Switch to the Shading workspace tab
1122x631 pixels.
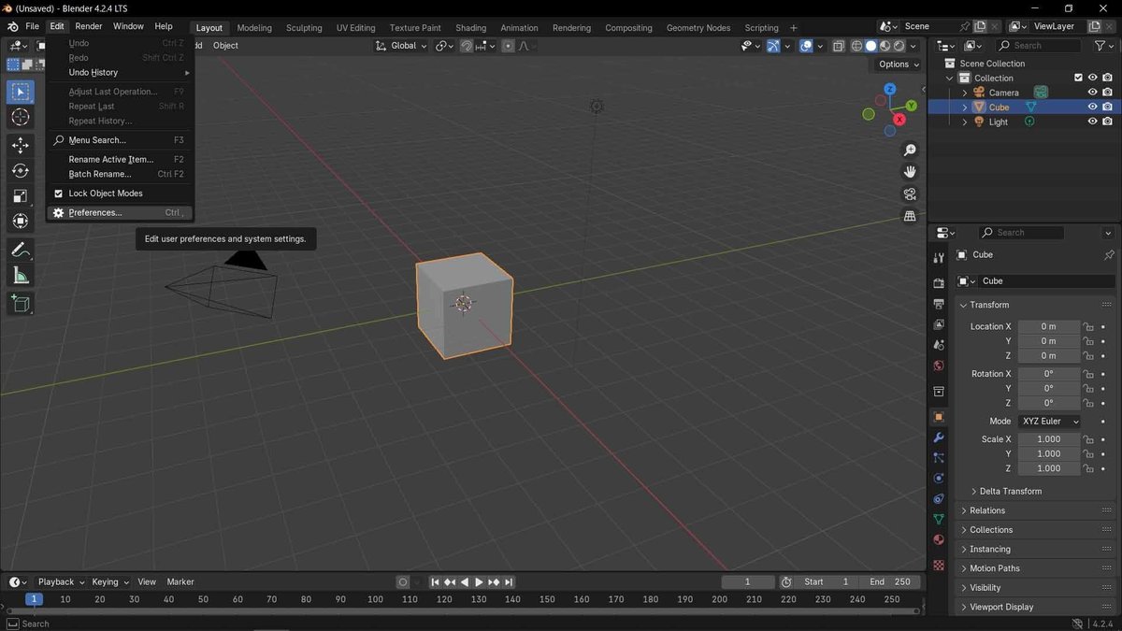coord(470,27)
